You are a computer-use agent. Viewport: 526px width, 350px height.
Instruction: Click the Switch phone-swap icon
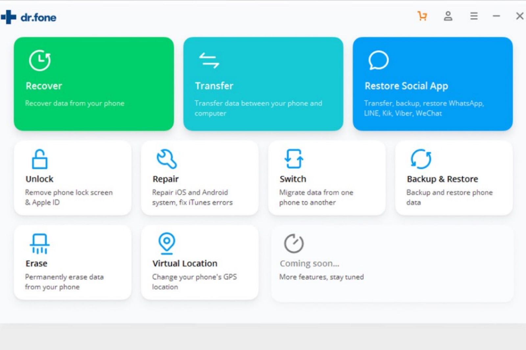click(x=294, y=159)
